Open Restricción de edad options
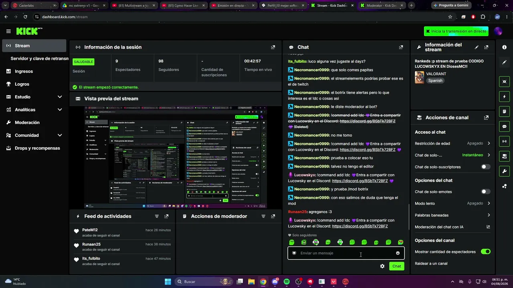The width and height of the screenshot is (513, 288). coord(452,143)
